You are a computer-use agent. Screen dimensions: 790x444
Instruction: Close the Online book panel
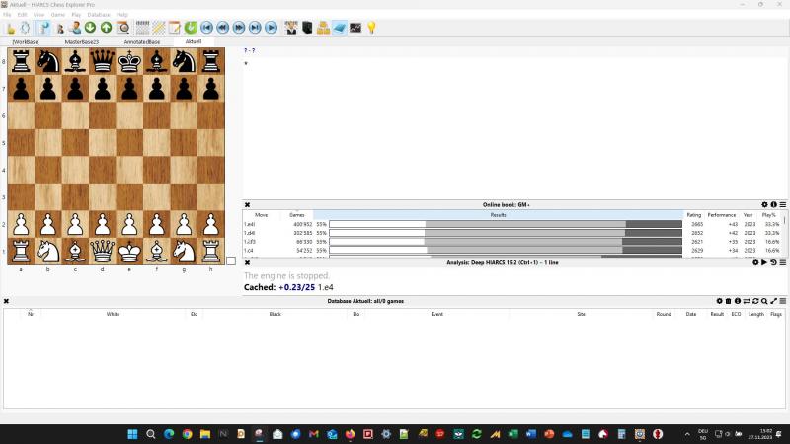click(x=248, y=204)
